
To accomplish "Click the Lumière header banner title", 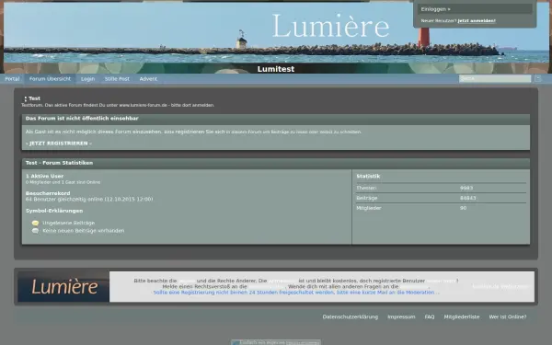I will pyautogui.click(x=331, y=26).
